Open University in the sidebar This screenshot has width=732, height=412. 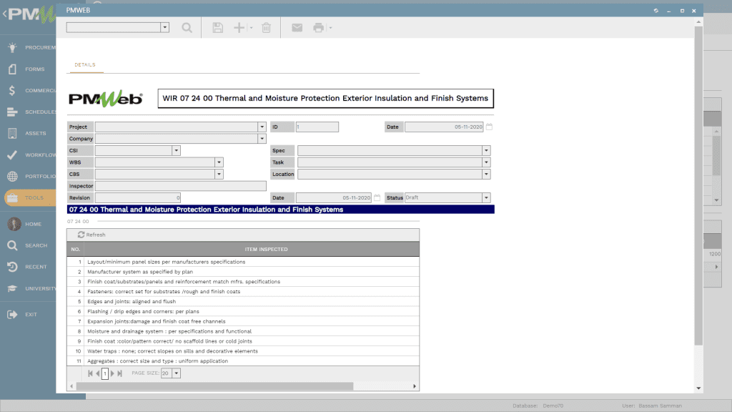31,289
